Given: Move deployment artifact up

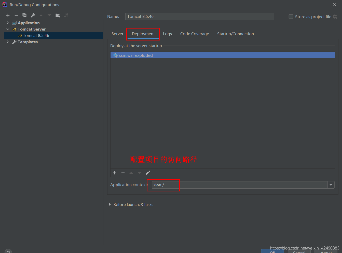Looking at the screenshot, I should click(131, 173).
